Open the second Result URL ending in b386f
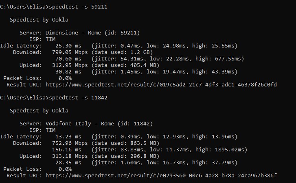Viewport: 296px width, 183px height. coord(161,175)
